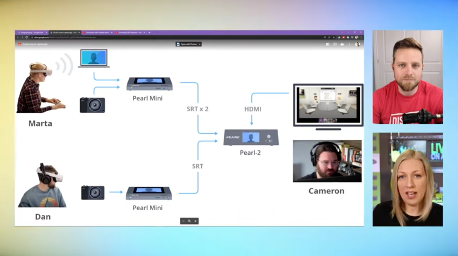Click the upper Pearl Mini label
Viewport: 458px width, 256px height.
pyautogui.click(x=147, y=98)
